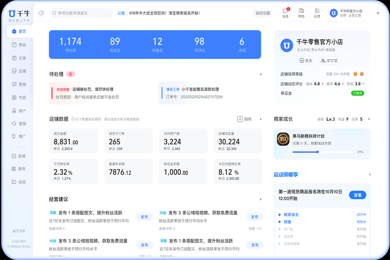Click the 返回旧版 button
The image size is (390, 260).
263,13
